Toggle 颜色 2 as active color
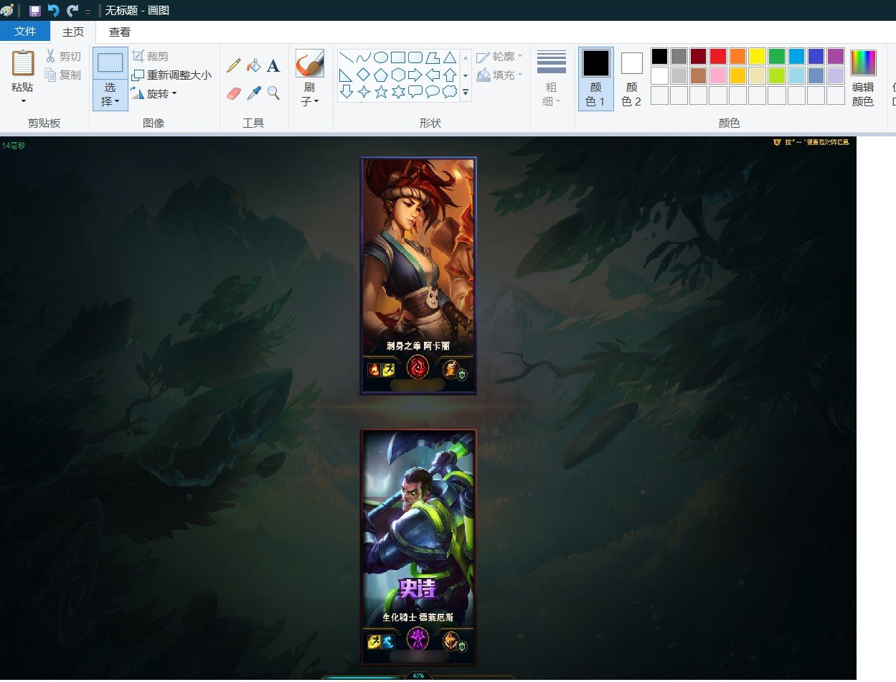This screenshot has width=896, height=682. pyautogui.click(x=631, y=78)
